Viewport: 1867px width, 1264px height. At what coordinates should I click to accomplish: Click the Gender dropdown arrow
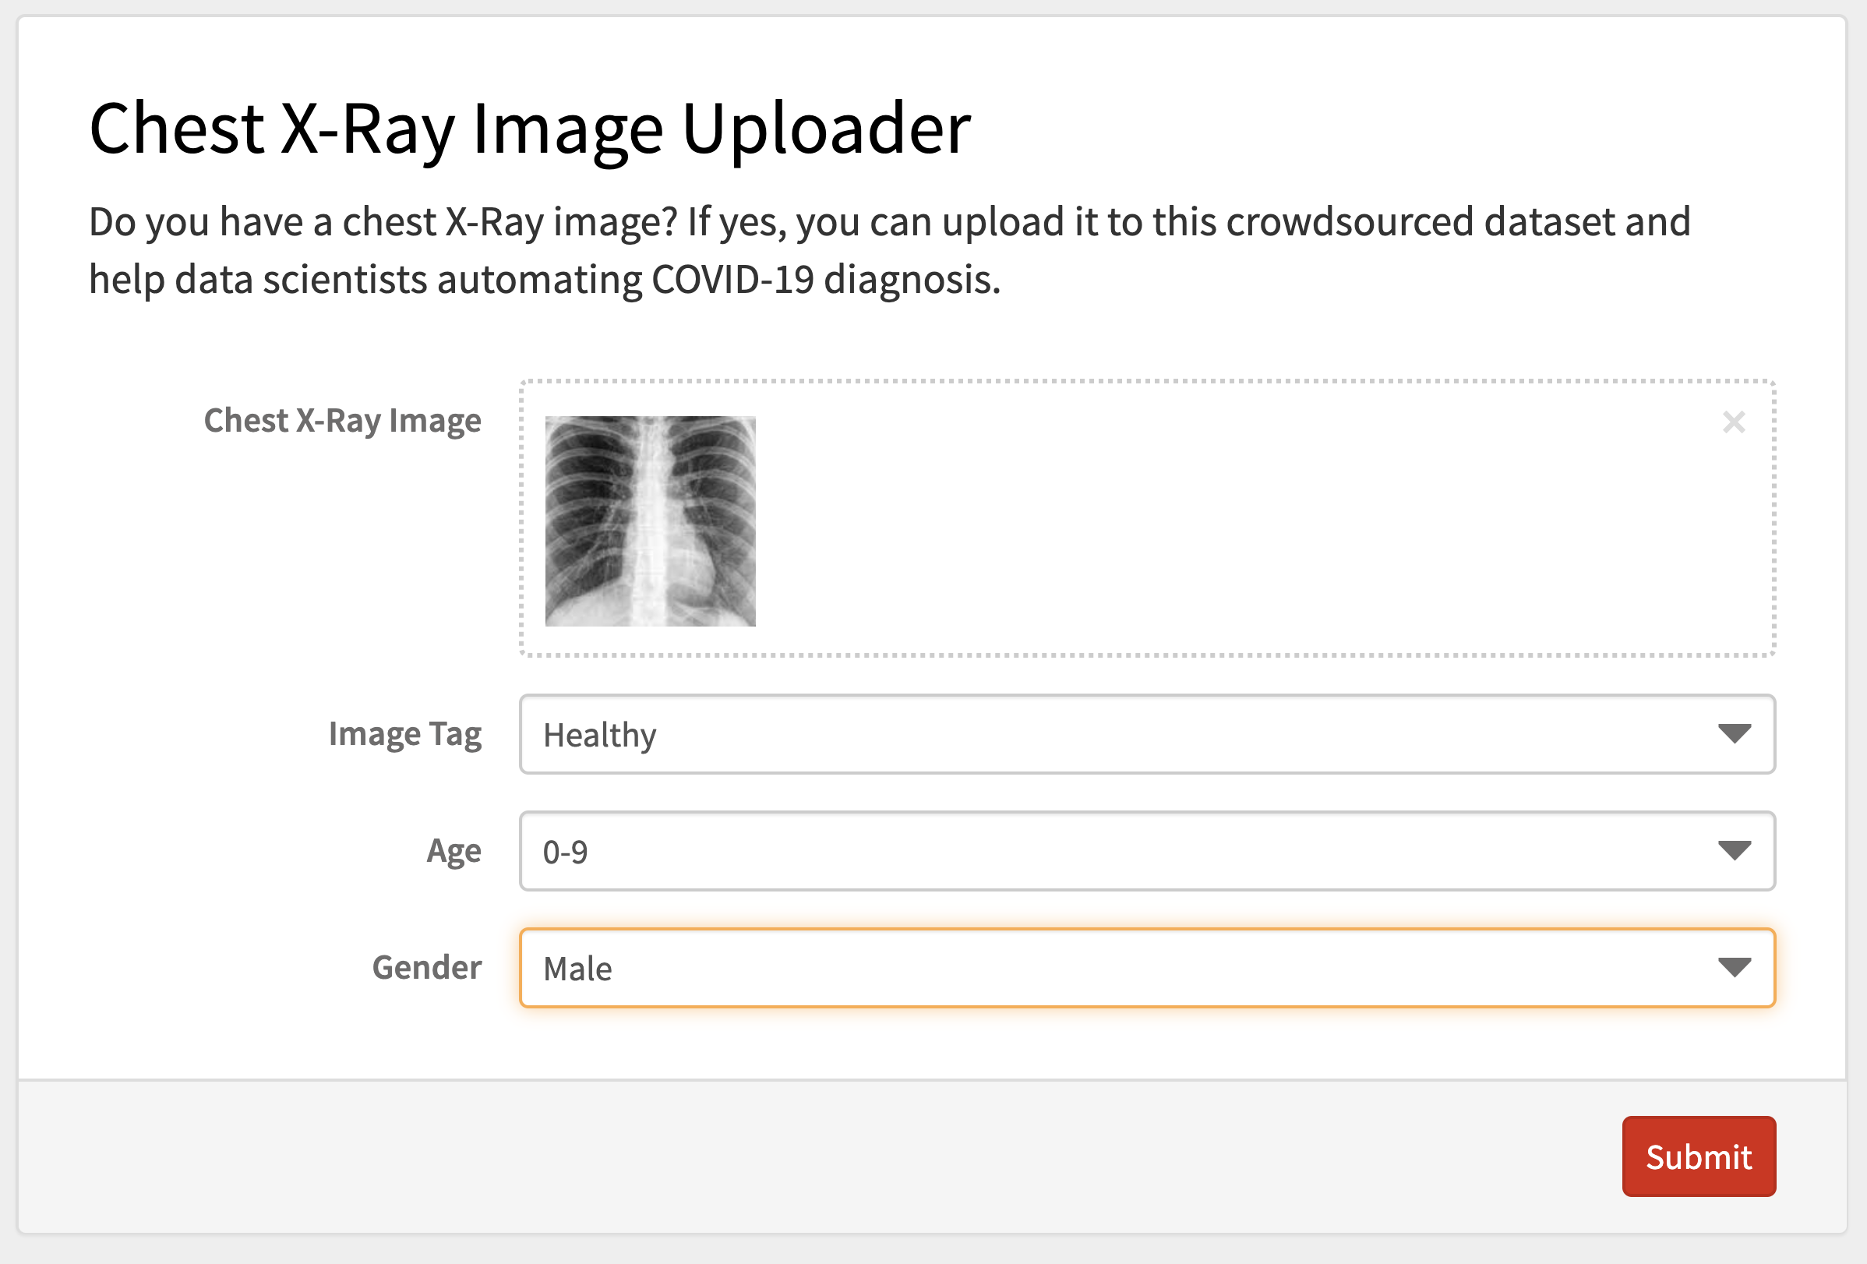pyautogui.click(x=1734, y=966)
